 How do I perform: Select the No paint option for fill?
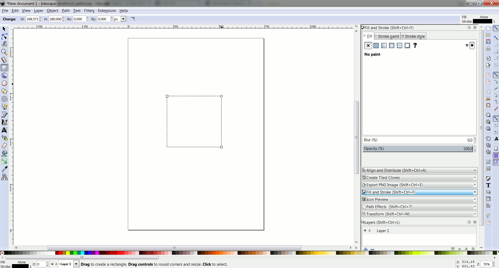pyautogui.click(x=368, y=46)
